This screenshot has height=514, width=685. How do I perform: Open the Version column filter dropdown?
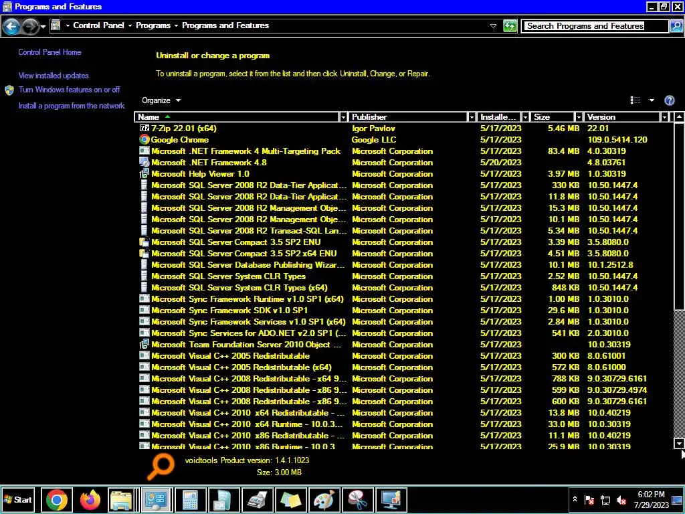click(664, 117)
